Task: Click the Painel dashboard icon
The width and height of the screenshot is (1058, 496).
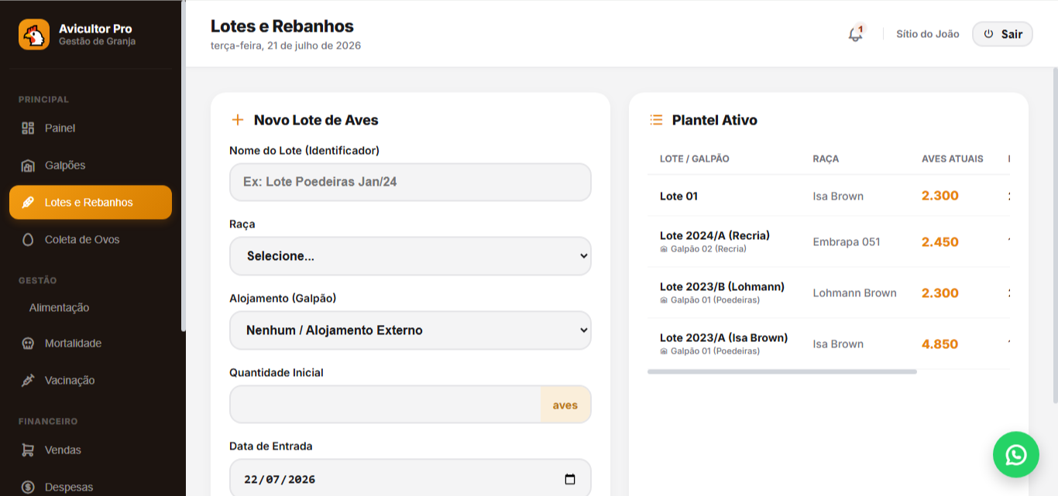Action: click(28, 128)
